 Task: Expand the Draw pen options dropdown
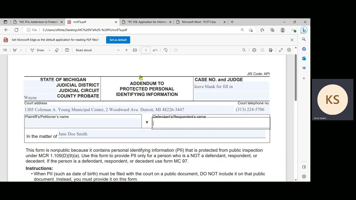[50, 50]
